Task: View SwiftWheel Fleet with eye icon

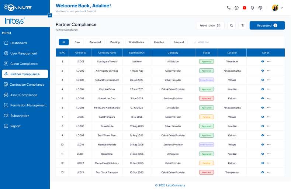Action: (x=263, y=135)
